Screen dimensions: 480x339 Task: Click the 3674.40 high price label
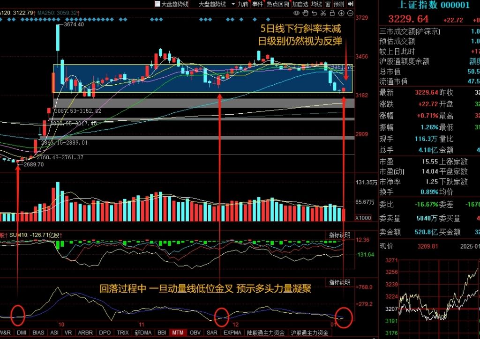[x=74, y=24]
